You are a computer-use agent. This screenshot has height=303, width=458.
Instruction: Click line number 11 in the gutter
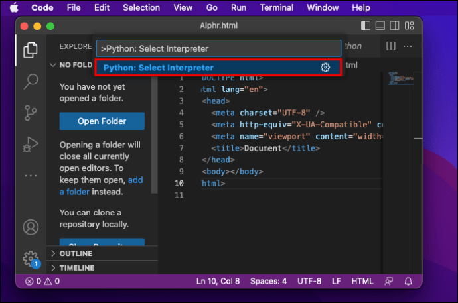(x=179, y=195)
